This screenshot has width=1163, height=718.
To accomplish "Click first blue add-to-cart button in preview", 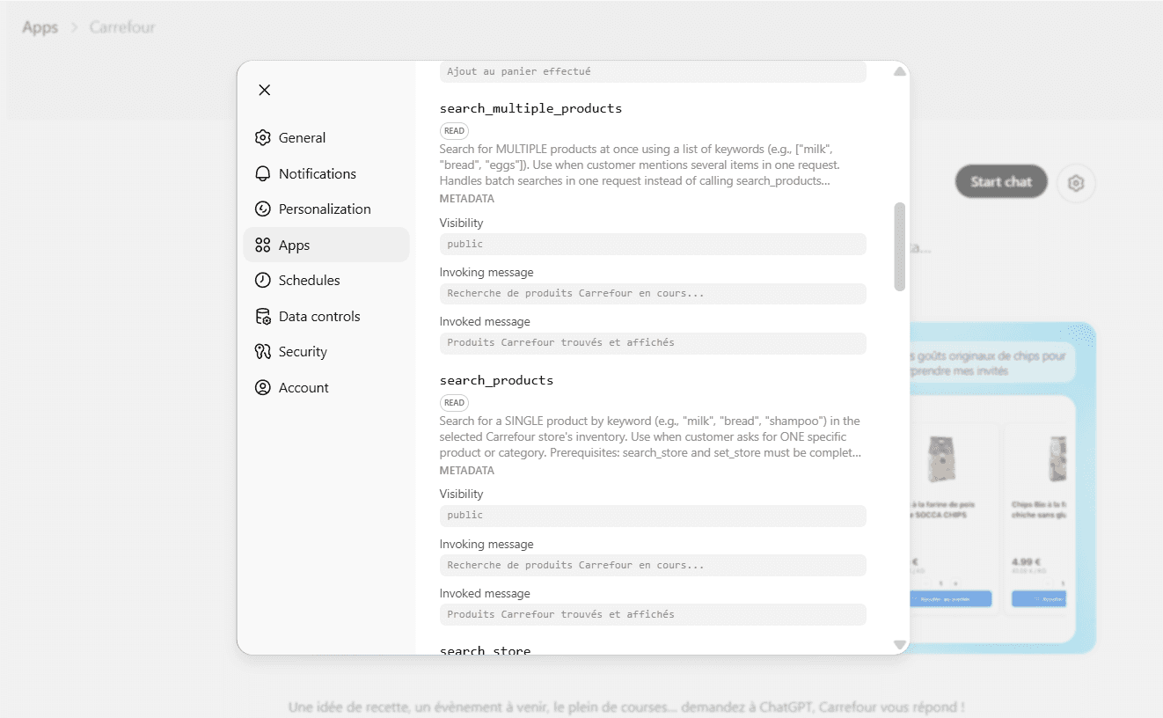I will point(950,598).
